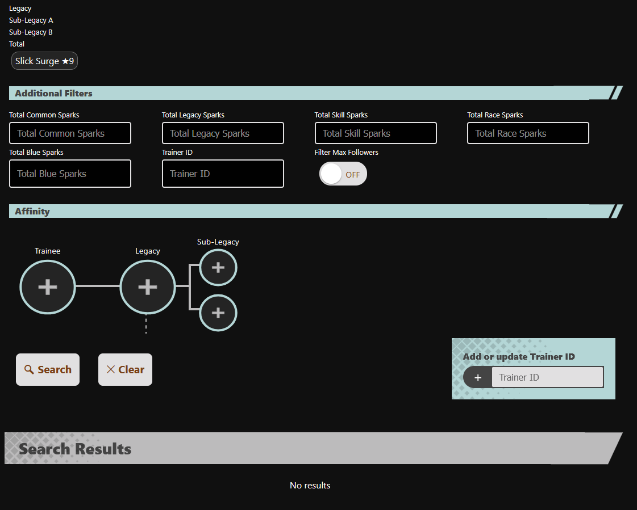Image resolution: width=637 pixels, height=510 pixels.
Task: Focus the Total Common Sparks field
Action: 70,133
